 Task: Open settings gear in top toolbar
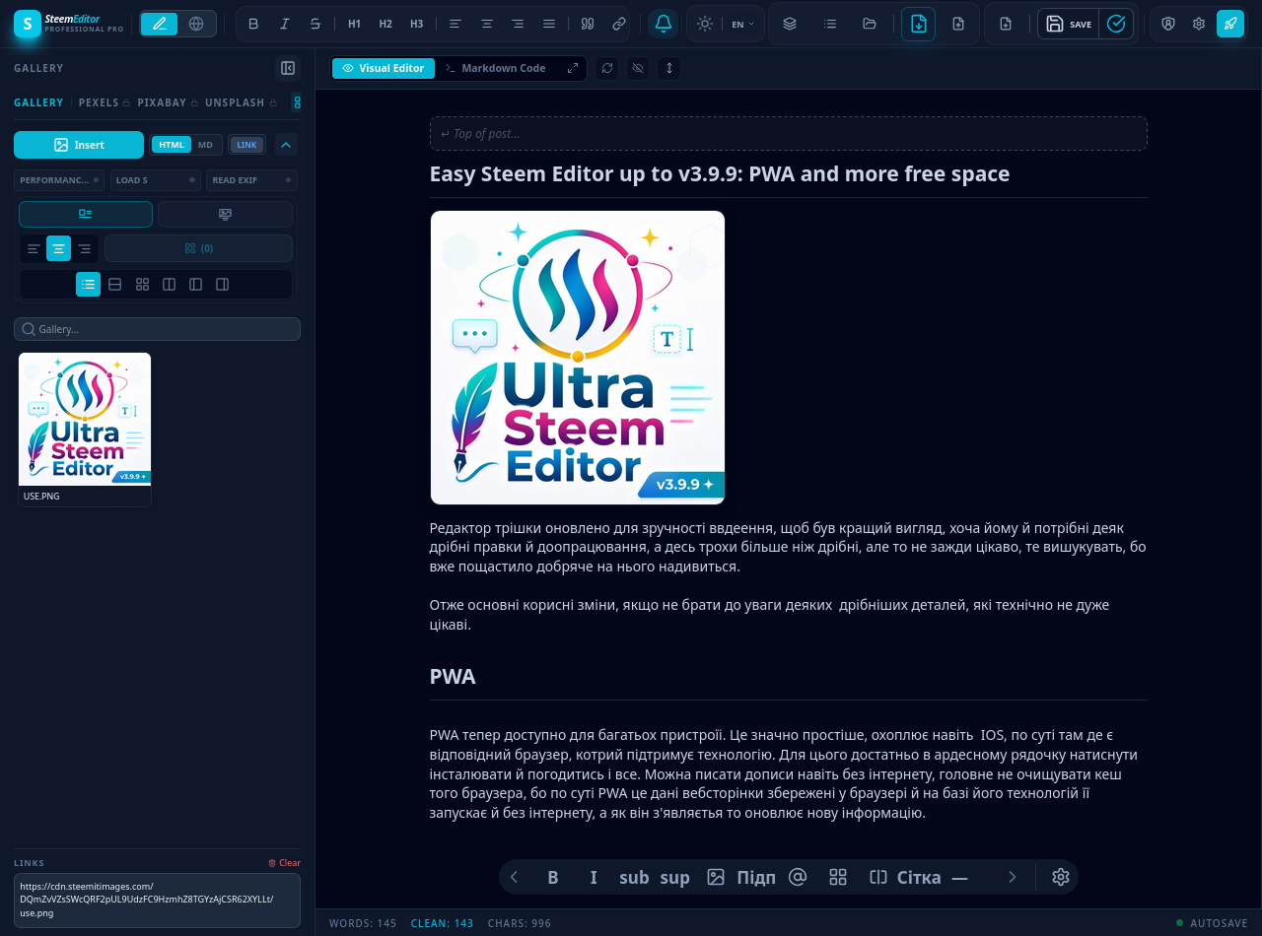coord(1199,24)
